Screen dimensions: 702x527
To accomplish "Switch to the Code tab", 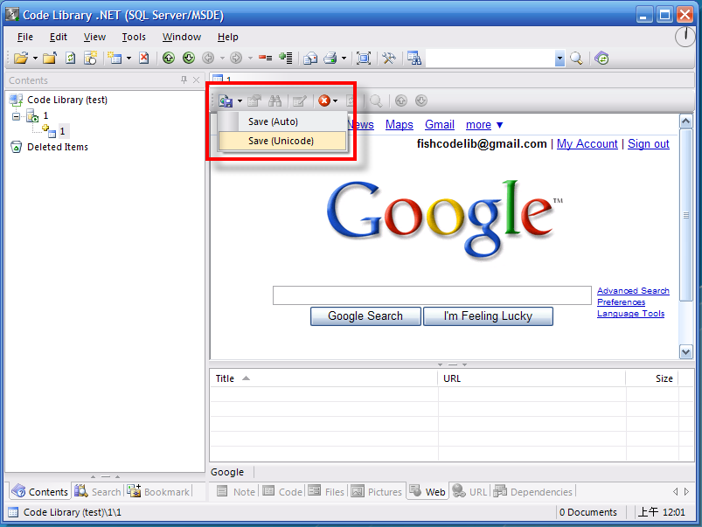I will click(x=283, y=492).
